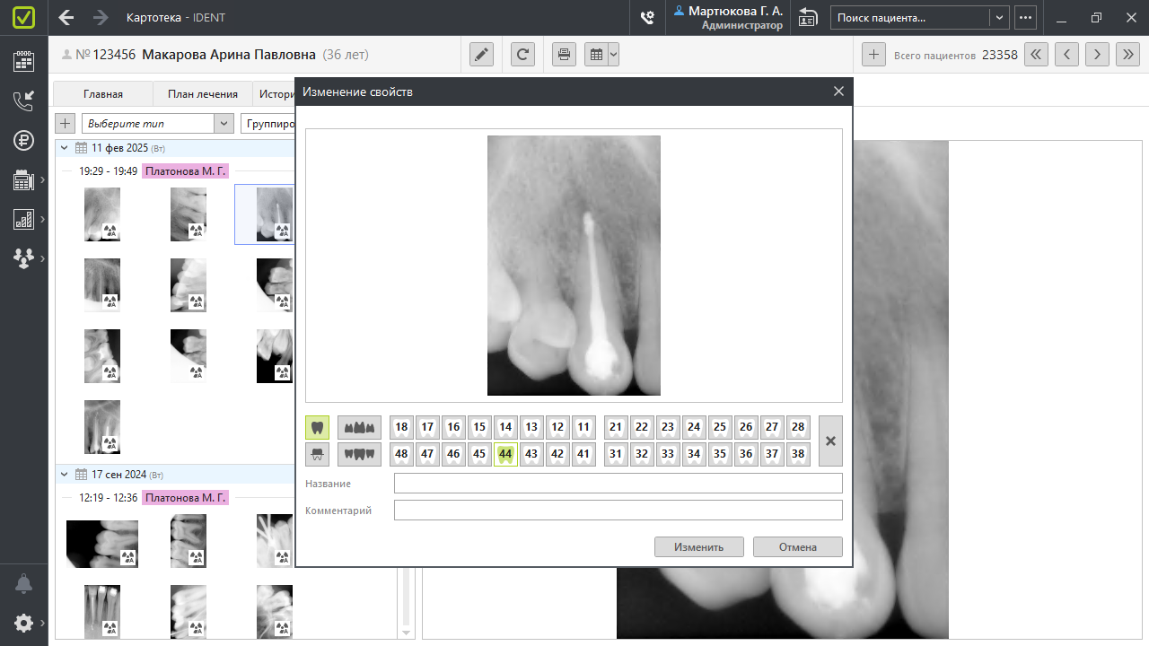Click the pencil edit patient icon
The image size is (1149, 646).
coord(482,55)
